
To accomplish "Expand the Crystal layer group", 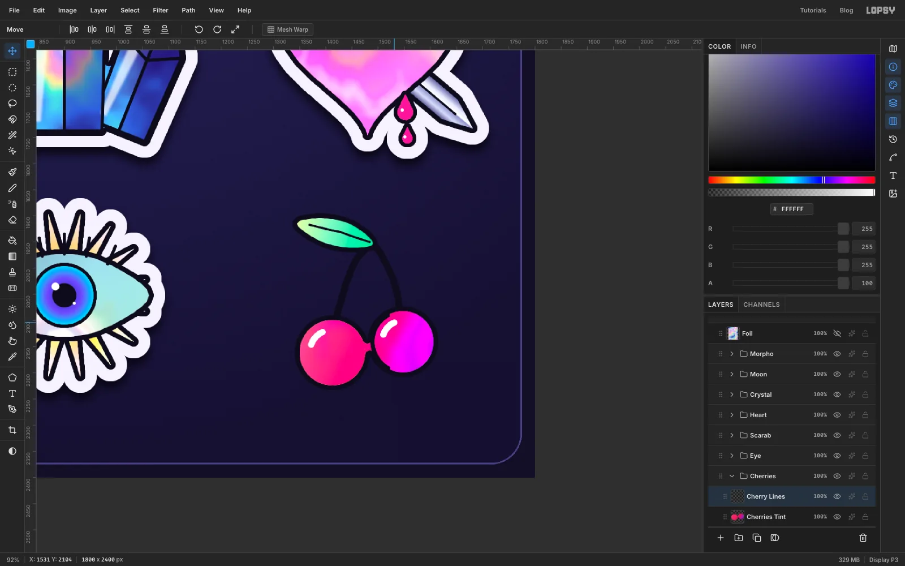I will [x=732, y=395].
